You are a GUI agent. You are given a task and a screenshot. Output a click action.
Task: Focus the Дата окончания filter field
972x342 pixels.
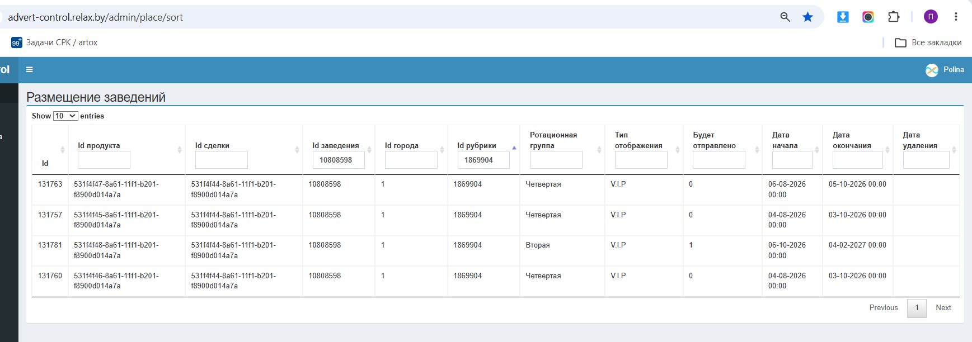[x=858, y=160]
